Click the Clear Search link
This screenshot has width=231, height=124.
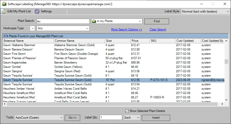coord(158,29)
